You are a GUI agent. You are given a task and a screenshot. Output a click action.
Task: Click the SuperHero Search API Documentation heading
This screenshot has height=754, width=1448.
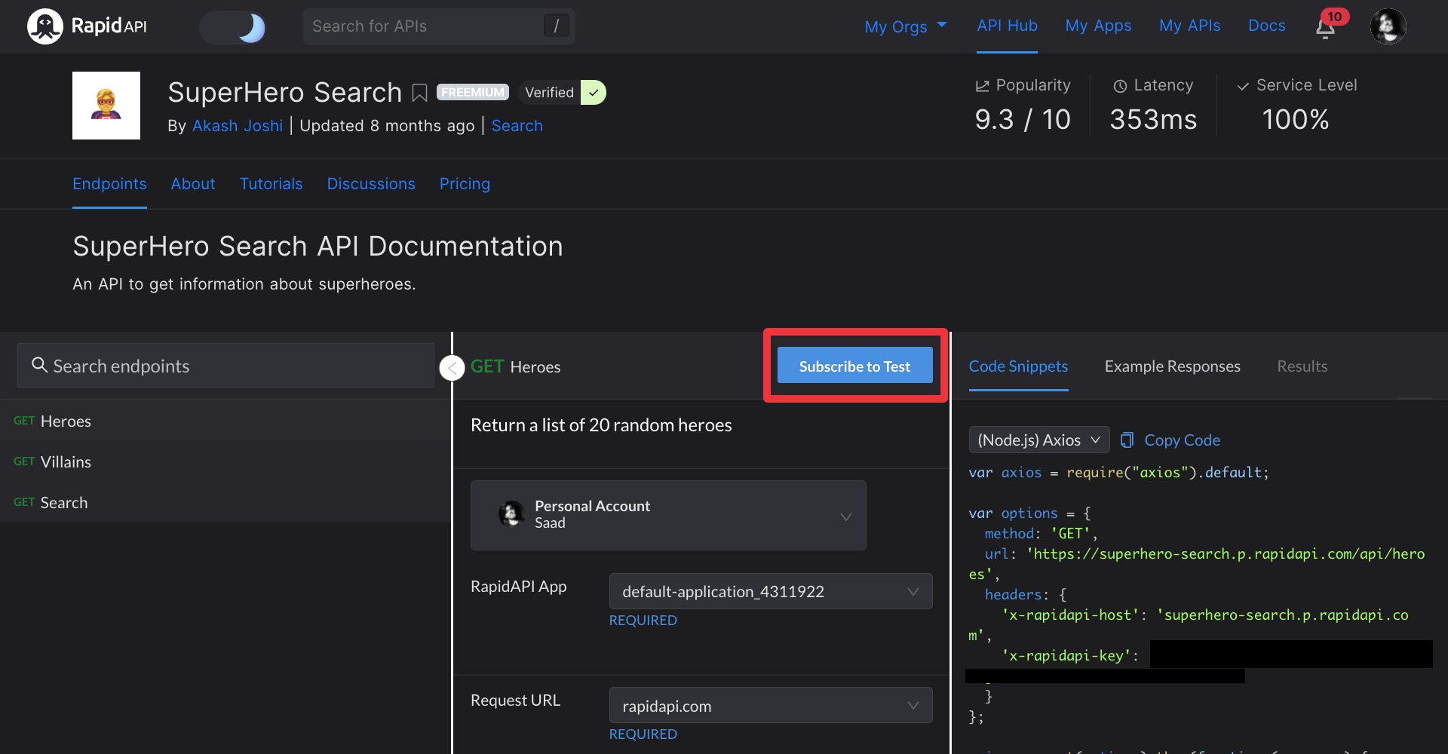click(318, 247)
